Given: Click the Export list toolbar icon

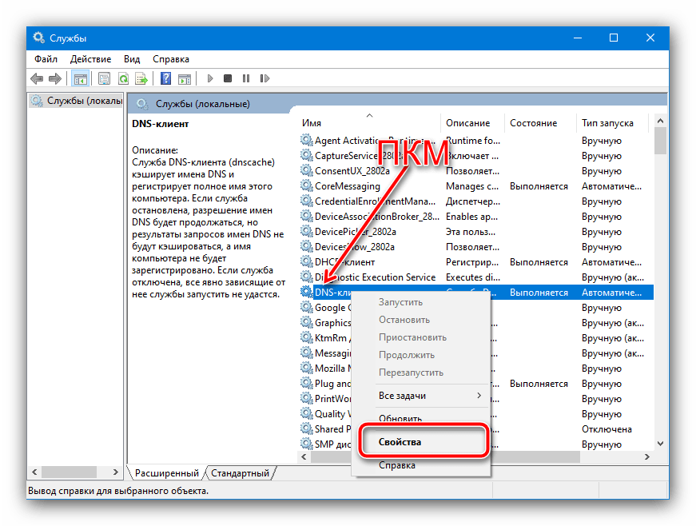Looking at the screenshot, I should [x=141, y=78].
